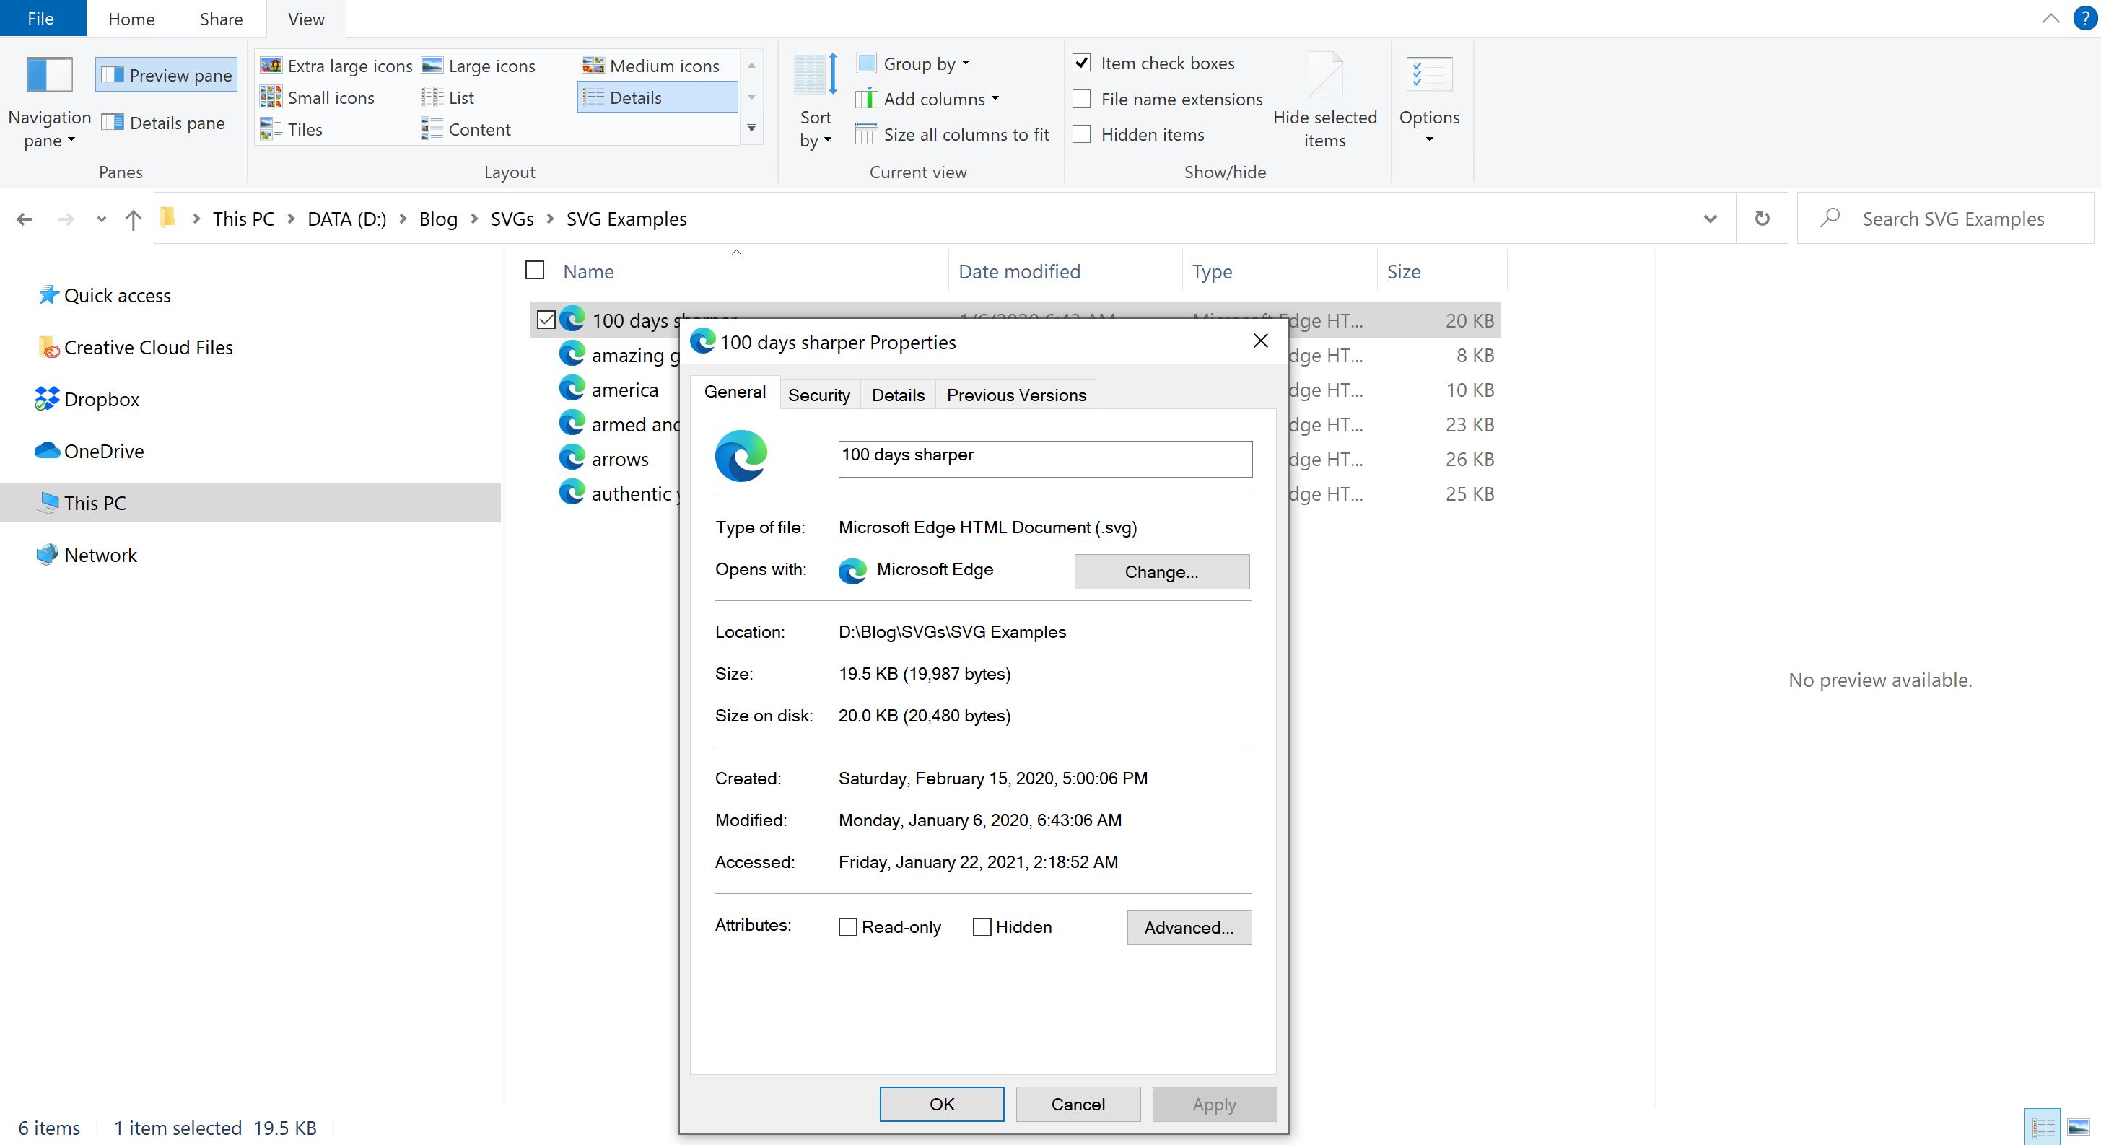The image size is (2101, 1145).
Task: Select Extra large icons layout
Action: (x=337, y=66)
